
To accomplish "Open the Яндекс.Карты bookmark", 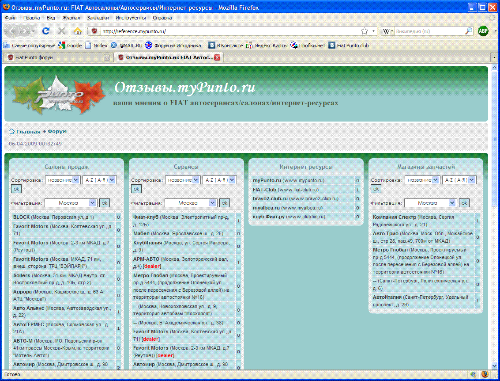I will tap(267, 46).
